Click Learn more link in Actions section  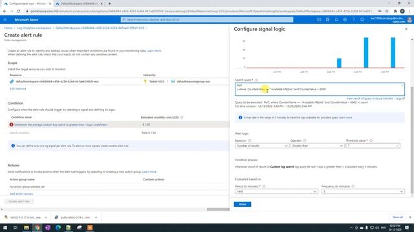click(x=149, y=172)
